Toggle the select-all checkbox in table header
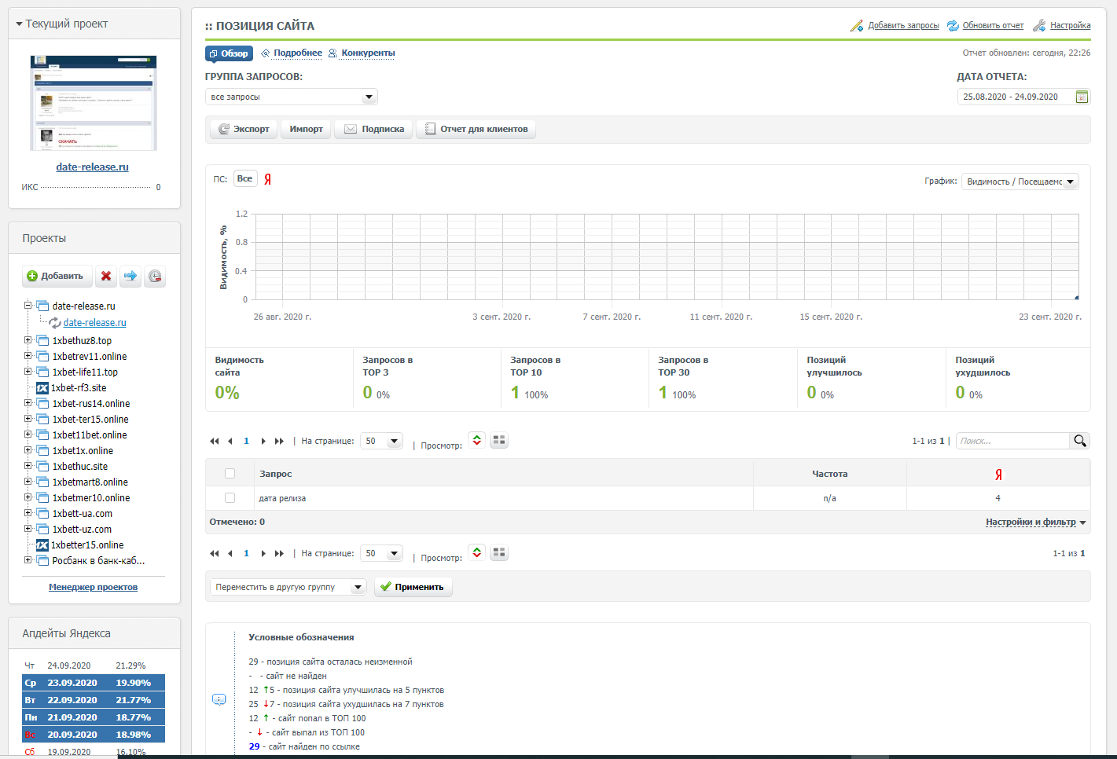The image size is (1117, 759). click(230, 474)
